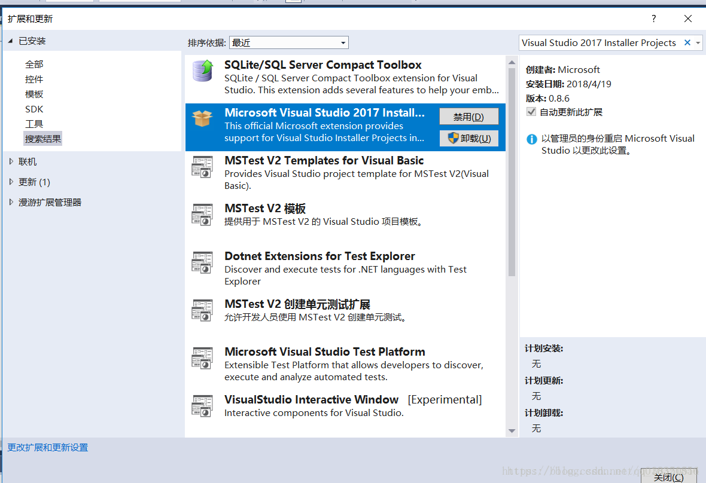This screenshot has width=706, height=483.
Task: Click the extension list scrollbar thumb
Action: [512, 172]
